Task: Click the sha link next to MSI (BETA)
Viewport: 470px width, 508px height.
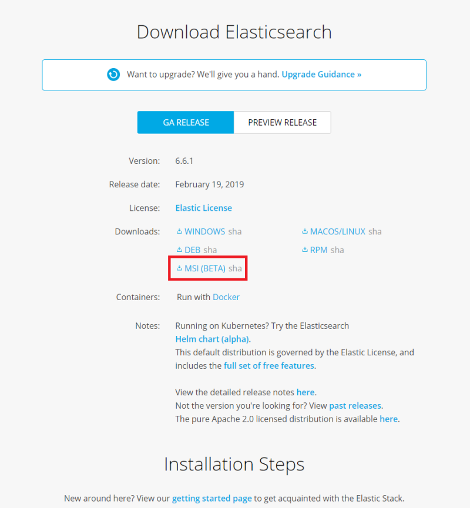Action: point(235,268)
